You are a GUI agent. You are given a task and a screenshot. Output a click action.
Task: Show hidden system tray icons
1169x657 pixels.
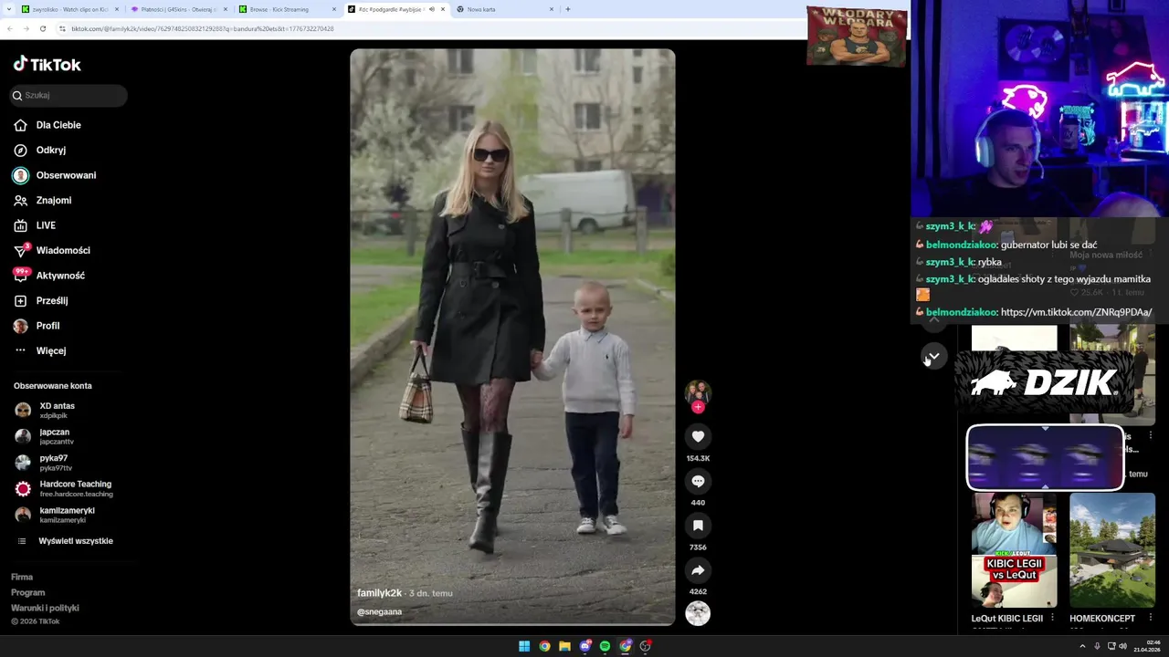coord(1082,646)
